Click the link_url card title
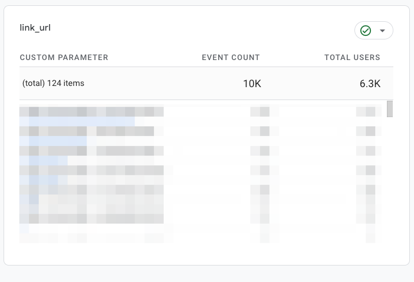 tap(35, 28)
